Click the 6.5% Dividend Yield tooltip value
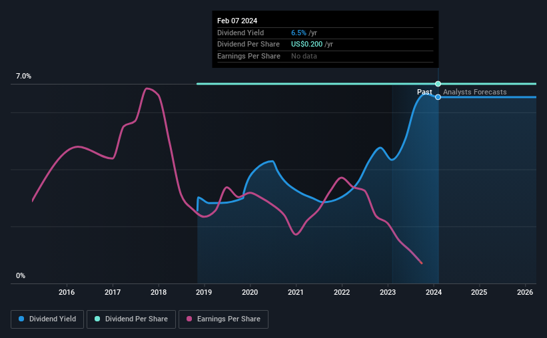The image size is (547, 338). tap(298, 33)
